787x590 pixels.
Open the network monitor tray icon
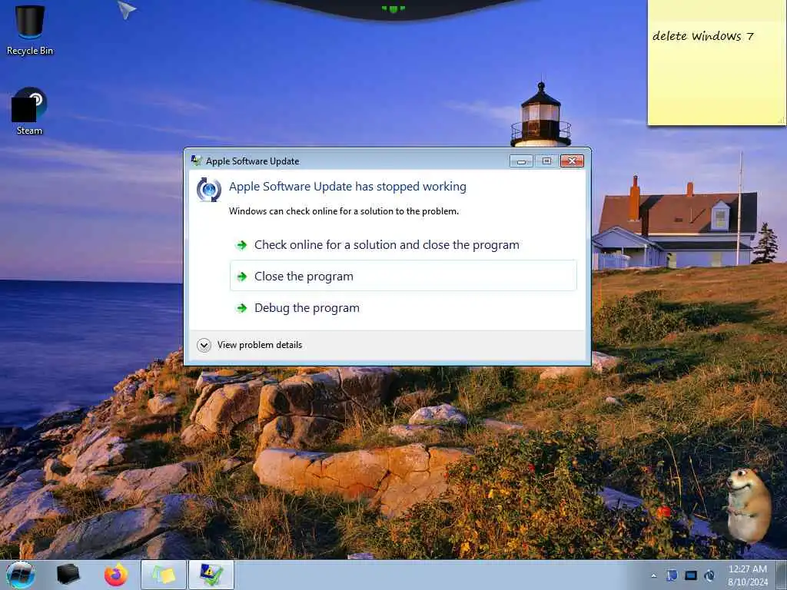[x=691, y=575]
